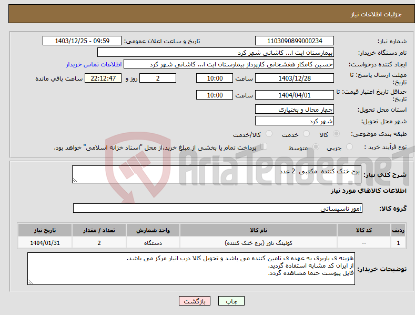Click the ساعت باقی مانده label
The width and height of the screenshot is (415, 315).
tap(59, 78)
